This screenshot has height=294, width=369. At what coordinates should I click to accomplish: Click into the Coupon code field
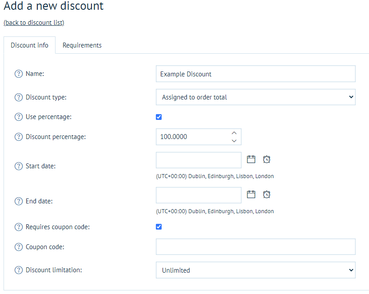click(x=255, y=247)
